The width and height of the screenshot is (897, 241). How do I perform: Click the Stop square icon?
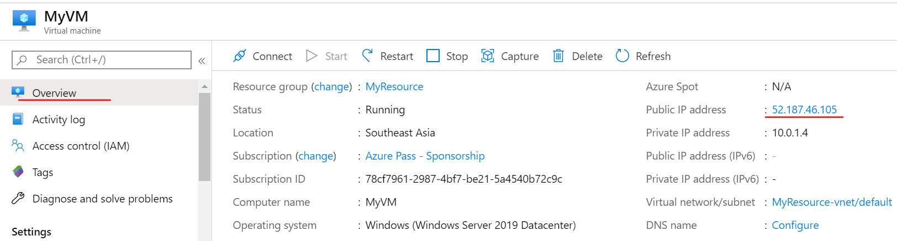pos(433,56)
